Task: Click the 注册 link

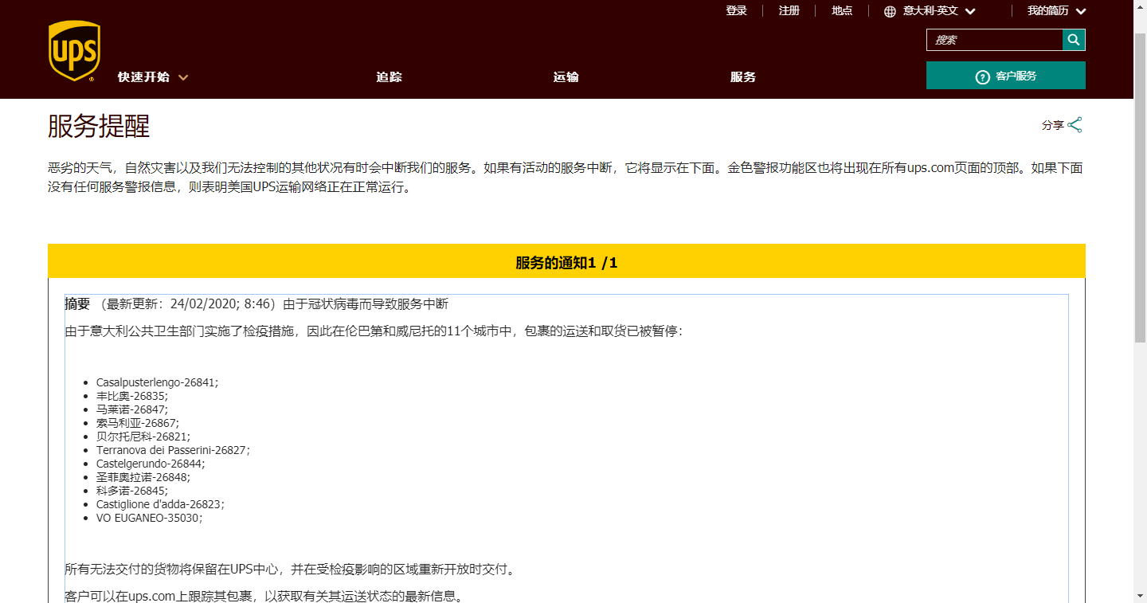Action: (789, 11)
